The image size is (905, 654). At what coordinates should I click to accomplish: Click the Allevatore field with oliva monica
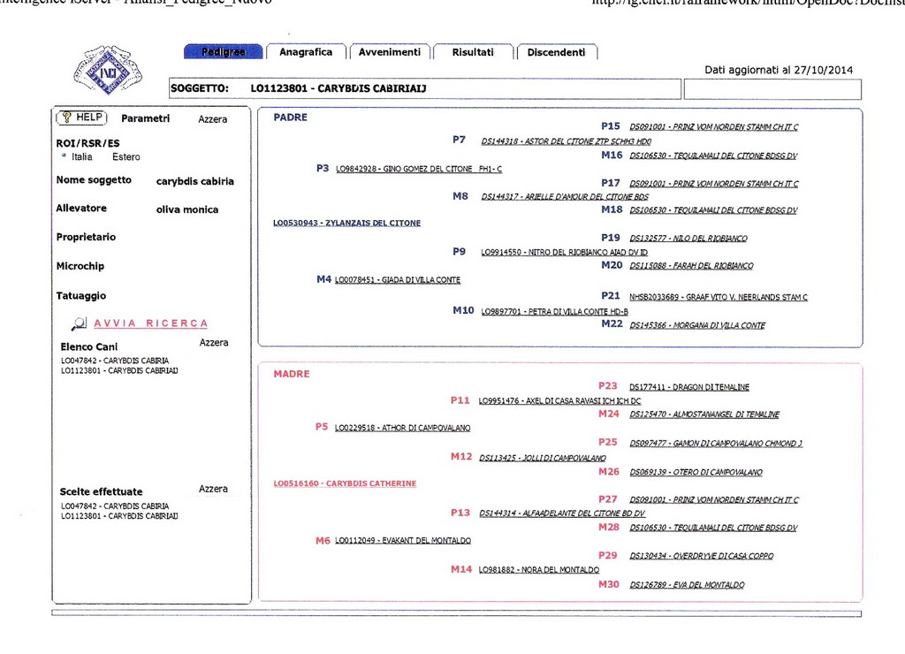187,209
